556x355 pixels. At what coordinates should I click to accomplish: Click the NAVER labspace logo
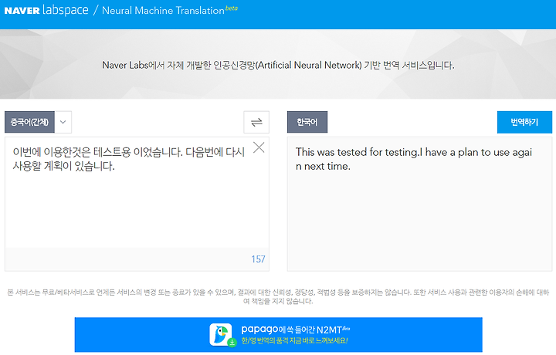[x=46, y=10]
